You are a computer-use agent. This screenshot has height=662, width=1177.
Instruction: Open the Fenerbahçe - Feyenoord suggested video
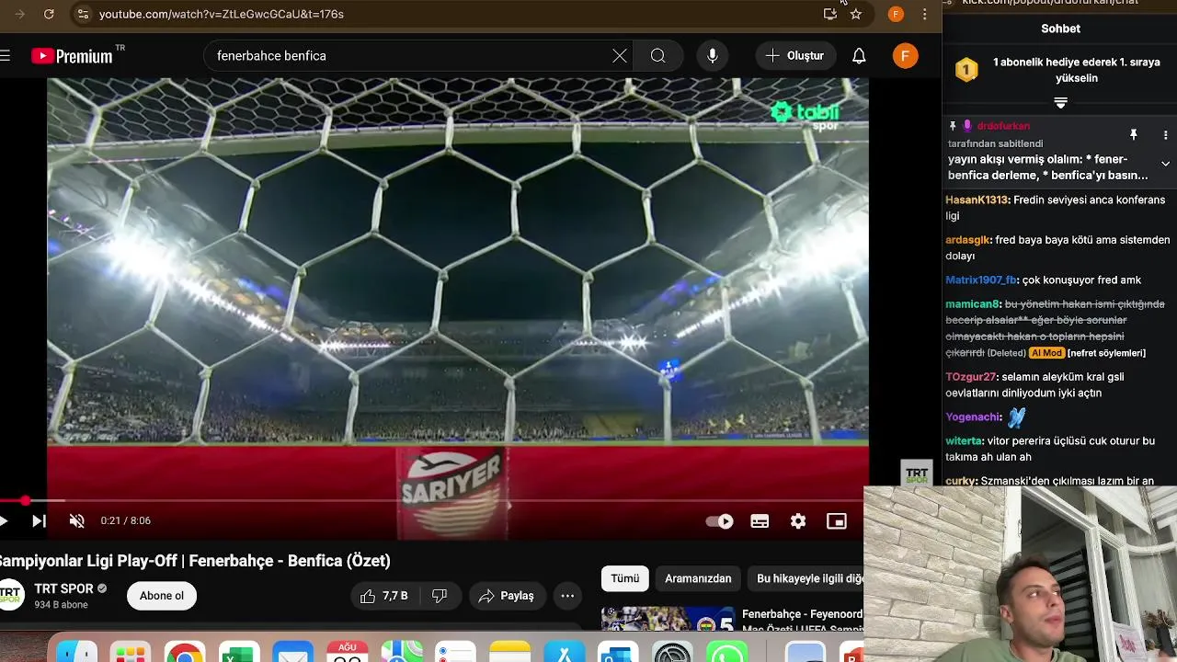732,620
